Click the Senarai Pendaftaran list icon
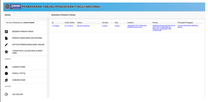Viewport: 208px width, 102px height. coord(6,32)
